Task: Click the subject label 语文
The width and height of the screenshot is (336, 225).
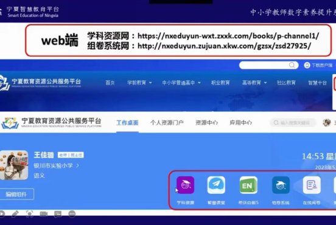Action: pyautogui.click(x=39, y=176)
